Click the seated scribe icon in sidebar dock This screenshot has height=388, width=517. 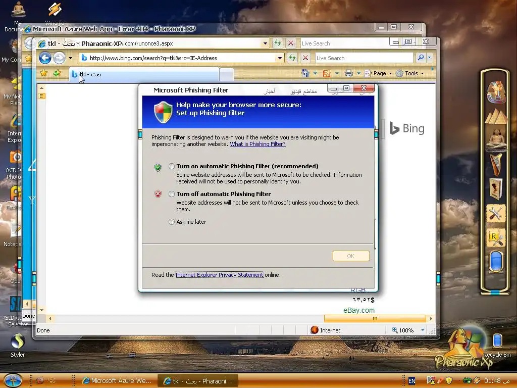[x=496, y=139]
